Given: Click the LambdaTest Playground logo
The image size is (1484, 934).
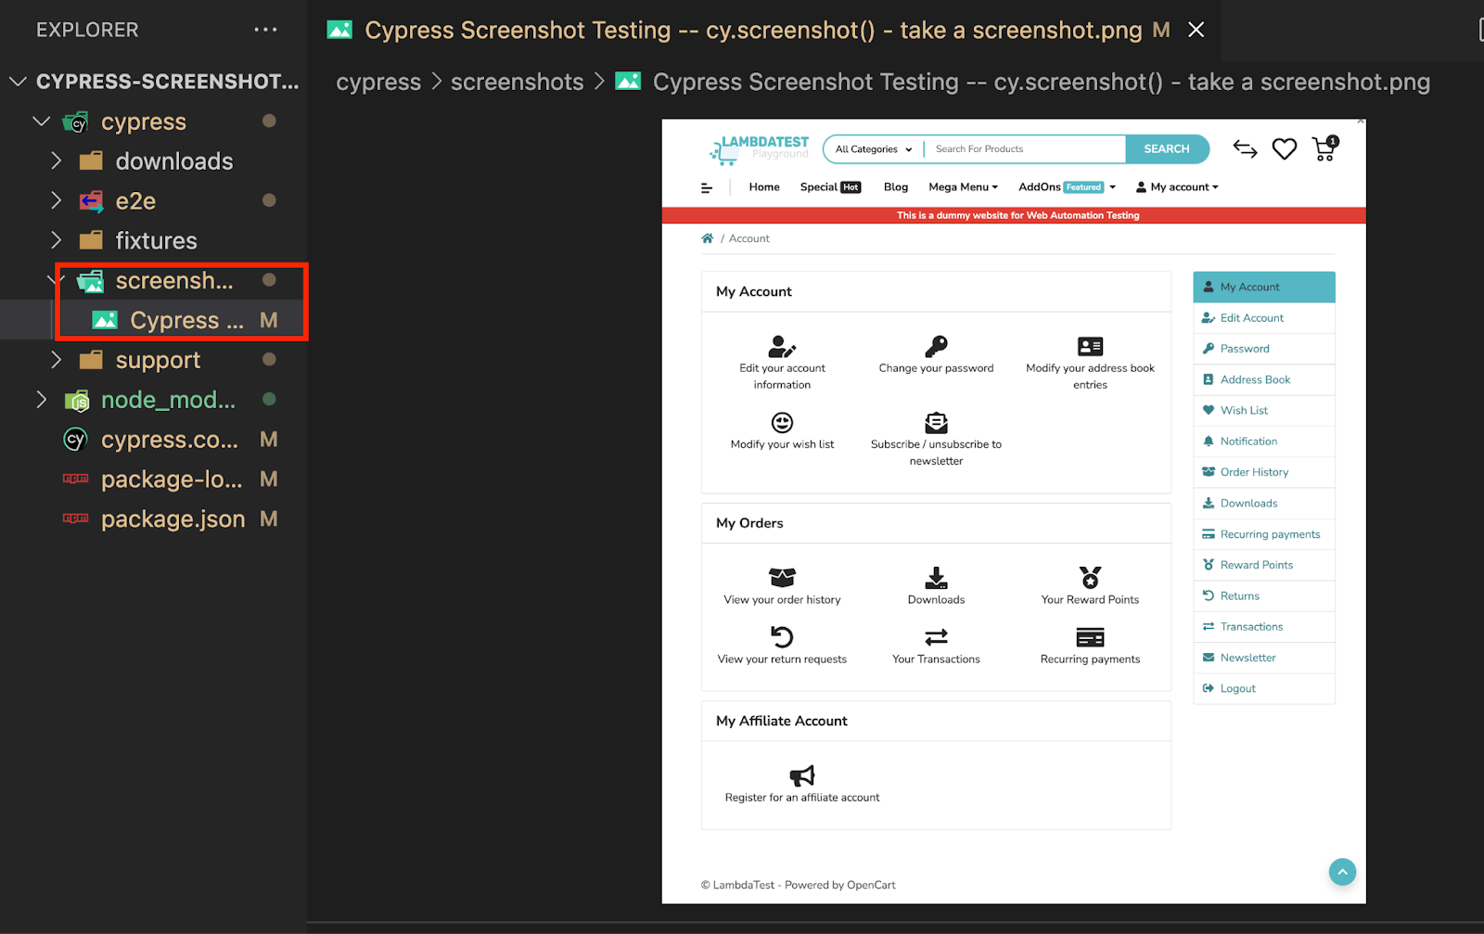Looking at the screenshot, I should point(759,148).
